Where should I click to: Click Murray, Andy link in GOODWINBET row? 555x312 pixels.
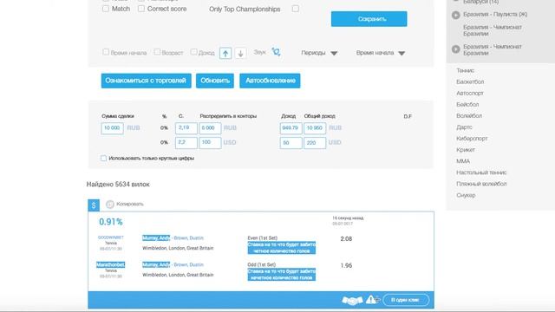156,237
